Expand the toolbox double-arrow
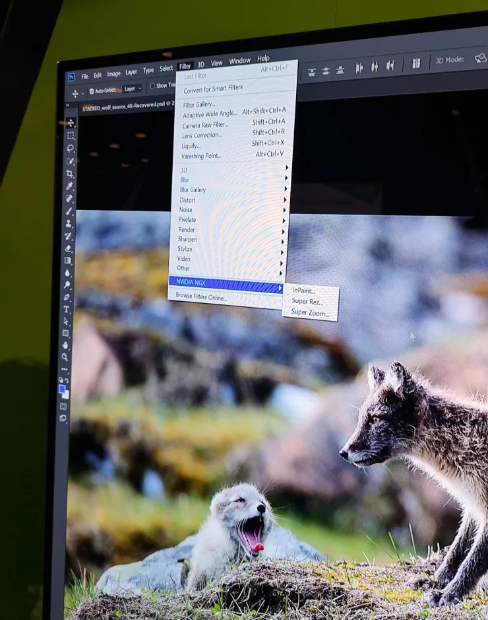The image size is (488, 620). point(67,105)
